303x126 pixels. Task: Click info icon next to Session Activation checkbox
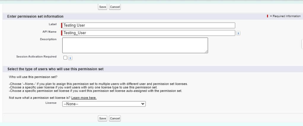(x=70, y=58)
